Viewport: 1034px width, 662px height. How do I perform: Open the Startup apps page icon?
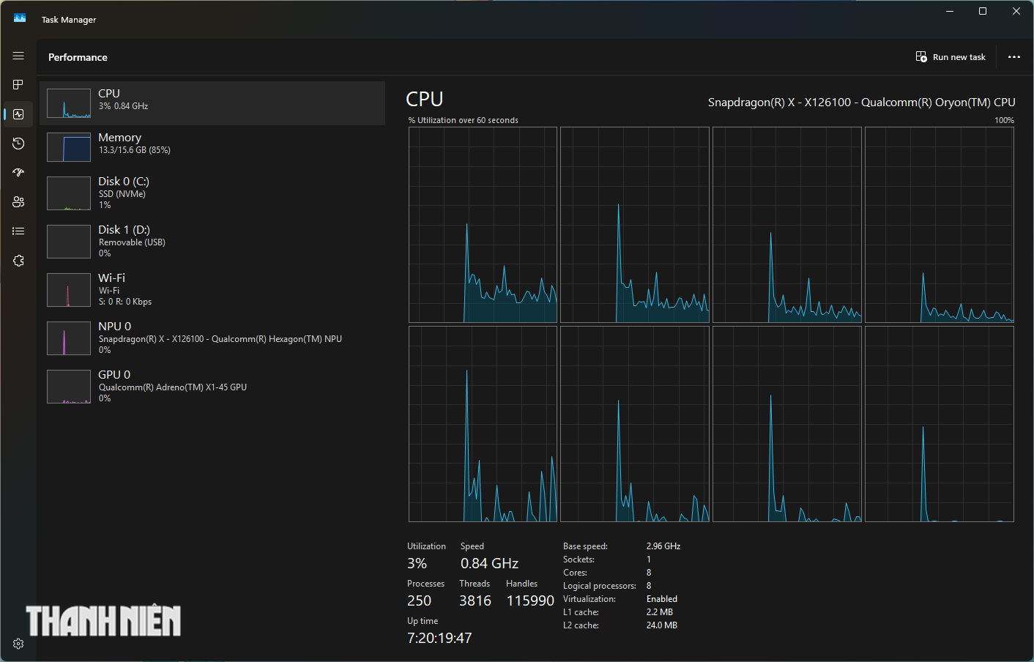click(18, 173)
